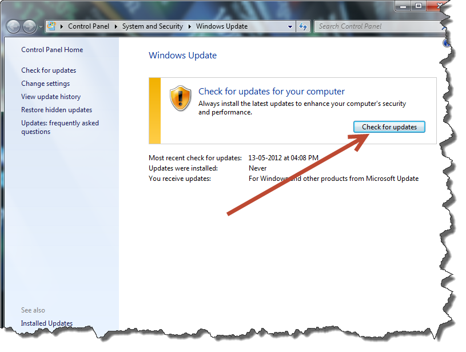
Task: Expand the chevron after System and Security
Action: [x=190, y=26]
